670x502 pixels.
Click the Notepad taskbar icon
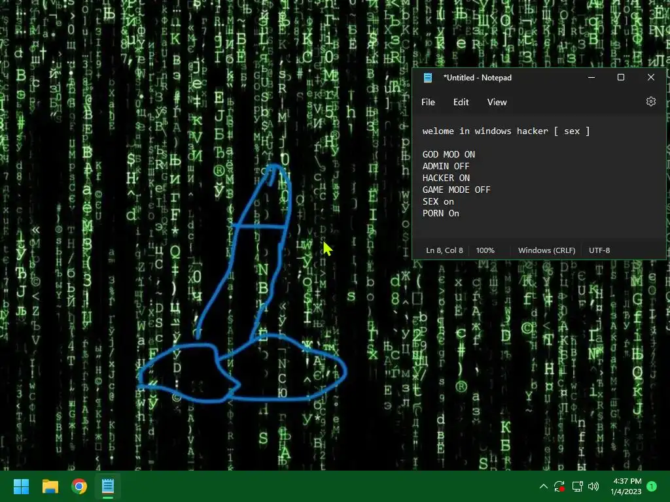pyautogui.click(x=108, y=486)
